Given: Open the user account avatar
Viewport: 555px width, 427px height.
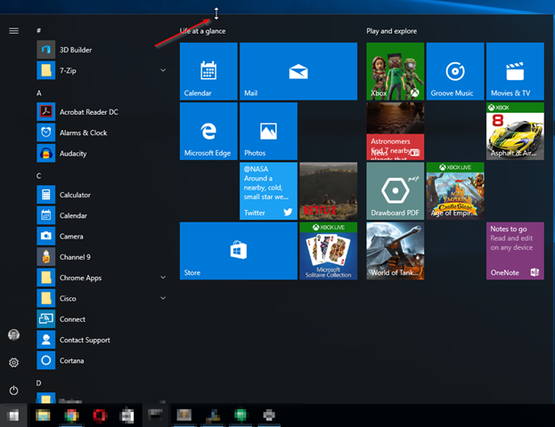Looking at the screenshot, I should [x=13, y=334].
